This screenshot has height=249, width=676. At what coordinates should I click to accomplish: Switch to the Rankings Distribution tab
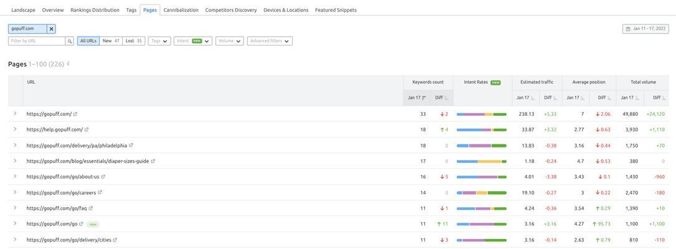(x=95, y=10)
